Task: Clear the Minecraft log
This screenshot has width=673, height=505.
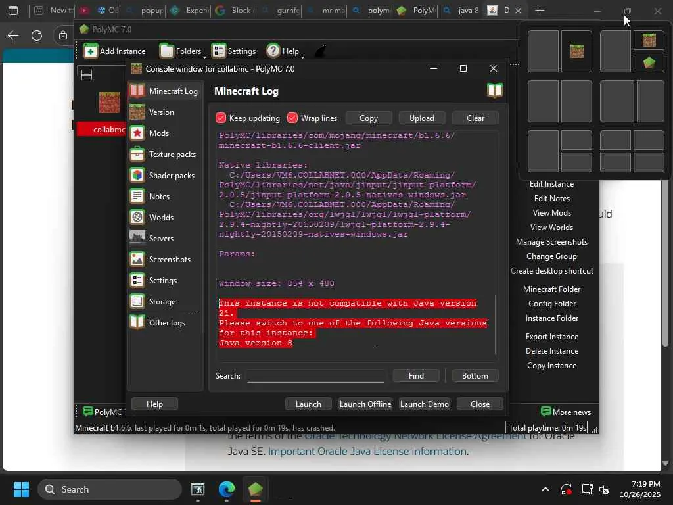Action: click(475, 118)
